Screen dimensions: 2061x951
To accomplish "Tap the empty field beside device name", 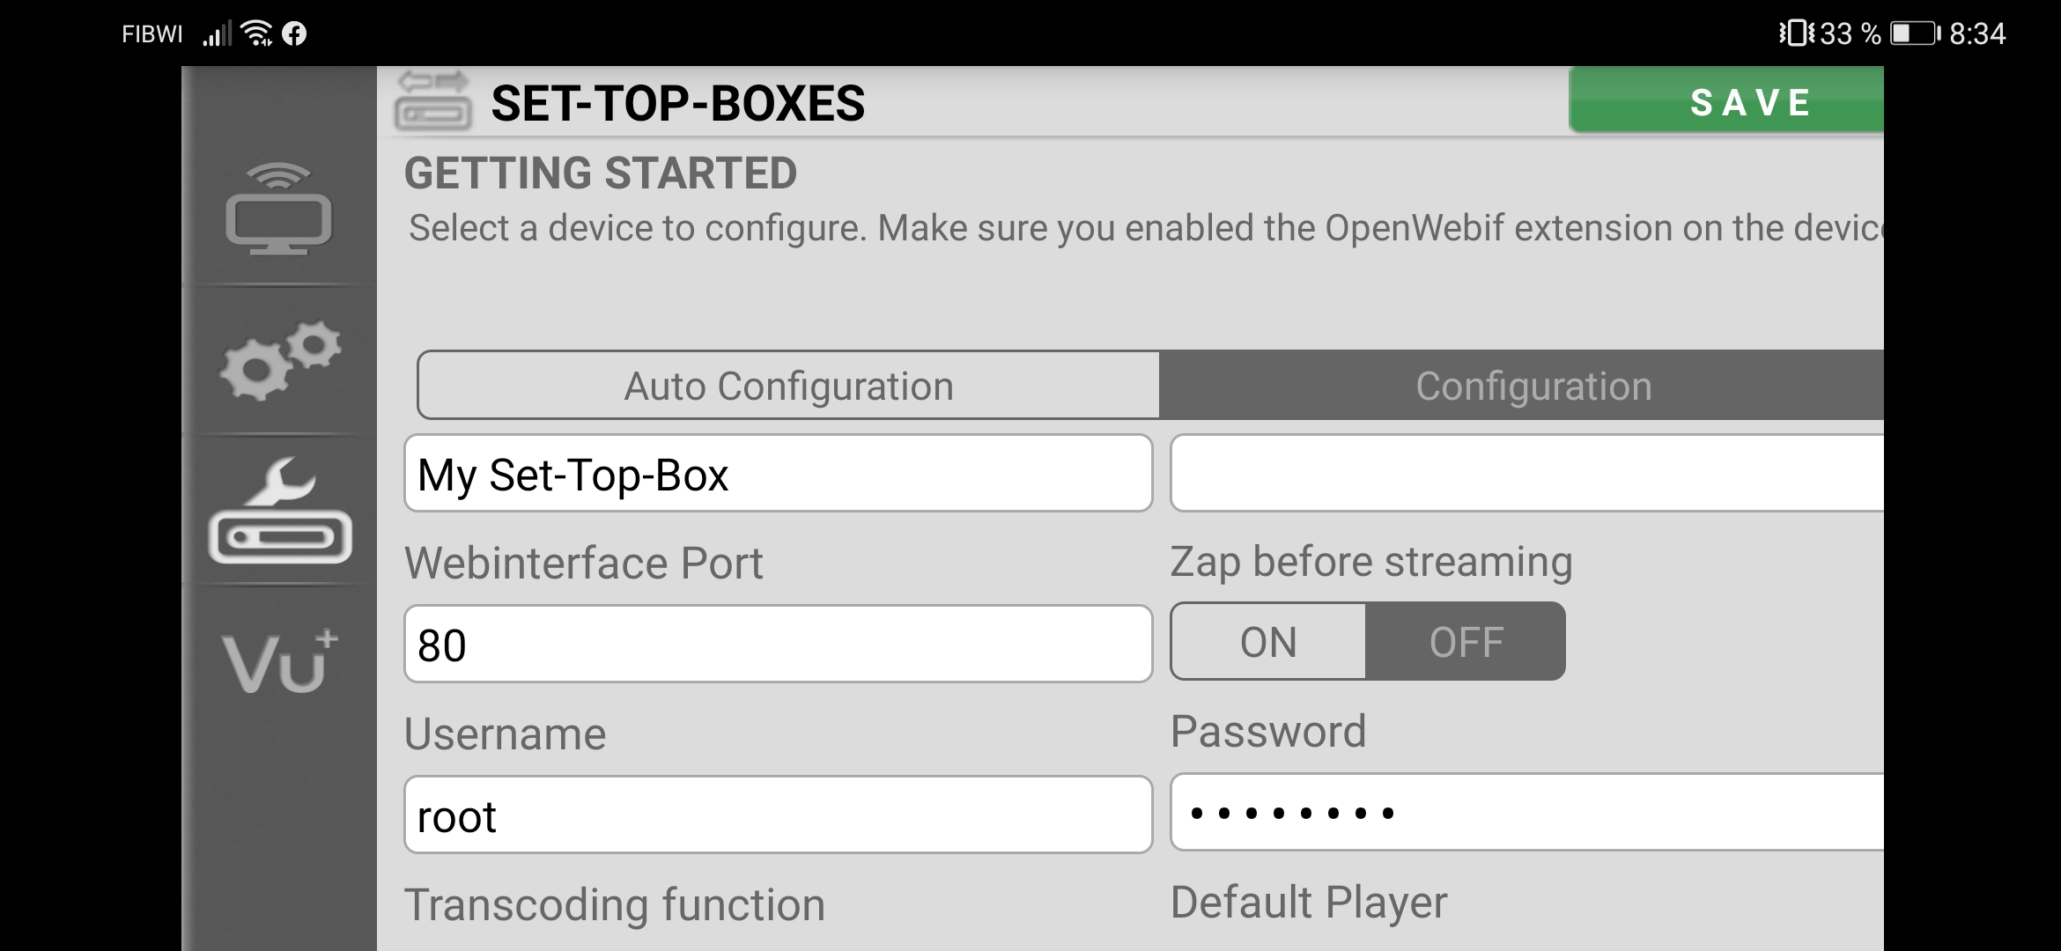I will [x=1526, y=473].
